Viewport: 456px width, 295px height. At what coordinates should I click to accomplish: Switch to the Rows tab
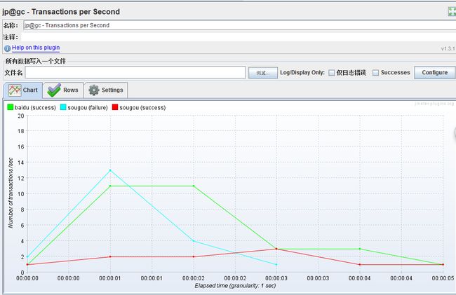pos(63,90)
